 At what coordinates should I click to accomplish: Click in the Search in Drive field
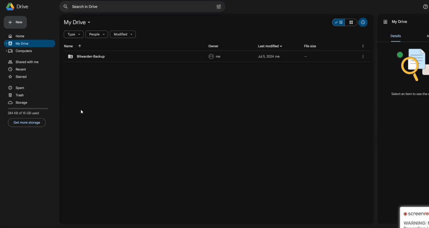click(x=142, y=7)
